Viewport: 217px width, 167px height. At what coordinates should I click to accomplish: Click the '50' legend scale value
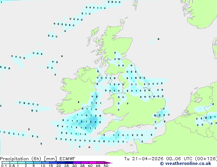click(106, 166)
